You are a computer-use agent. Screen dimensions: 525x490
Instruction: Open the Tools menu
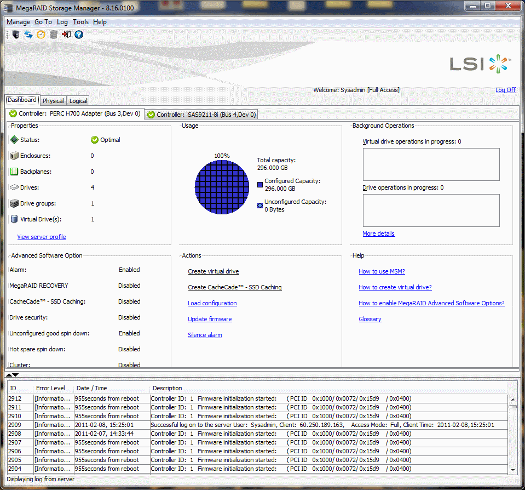click(x=80, y=22)
